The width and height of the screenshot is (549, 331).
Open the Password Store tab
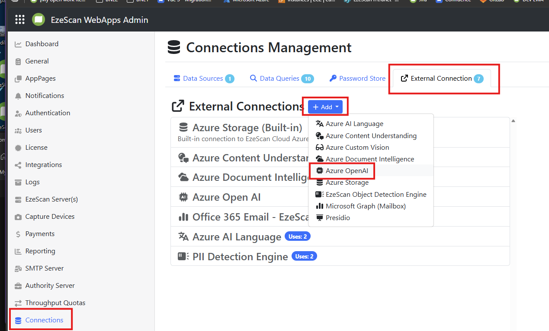[357, 79]
